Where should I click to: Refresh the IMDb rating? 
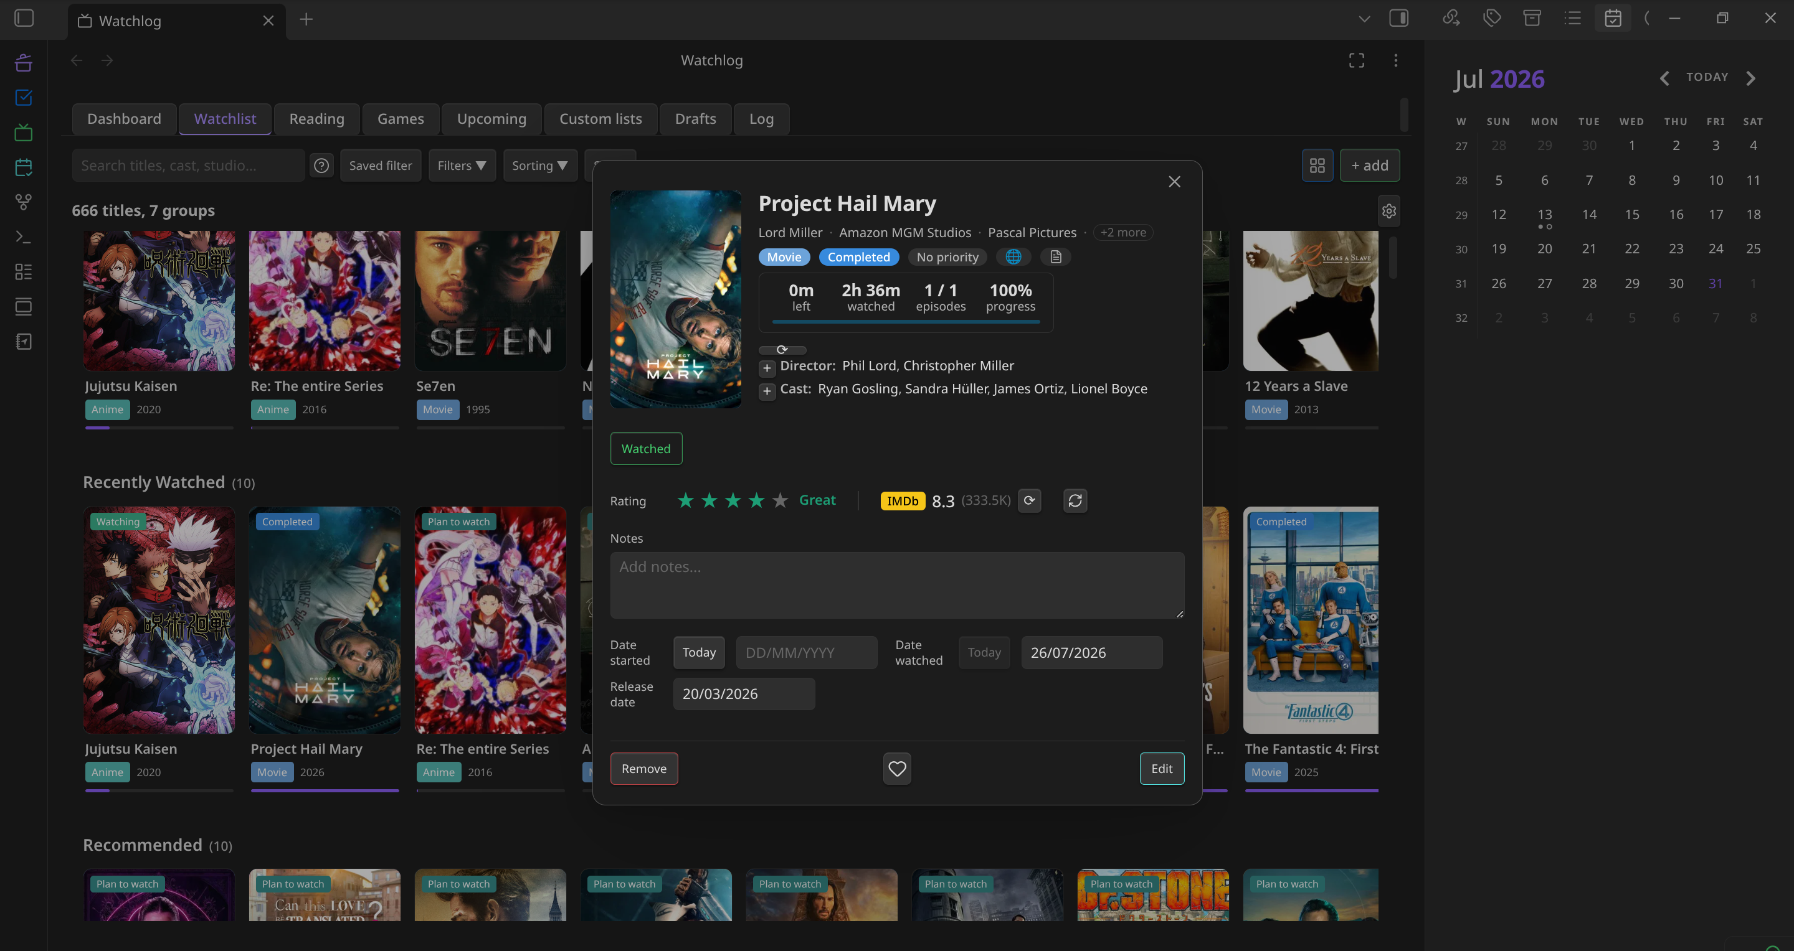[x=1029, y=500]
